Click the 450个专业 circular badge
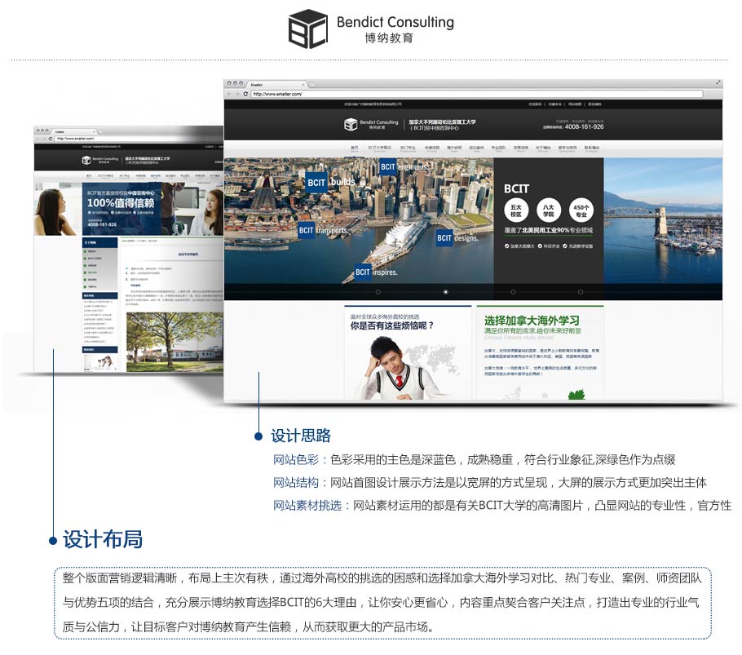Viewport: 742px width, 655px height. (582, 210)
